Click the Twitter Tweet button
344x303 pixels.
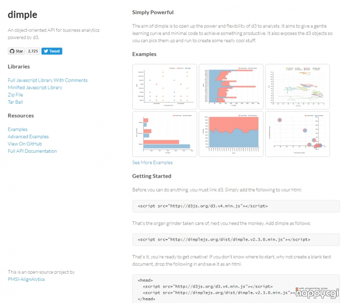tap(52, 51)
